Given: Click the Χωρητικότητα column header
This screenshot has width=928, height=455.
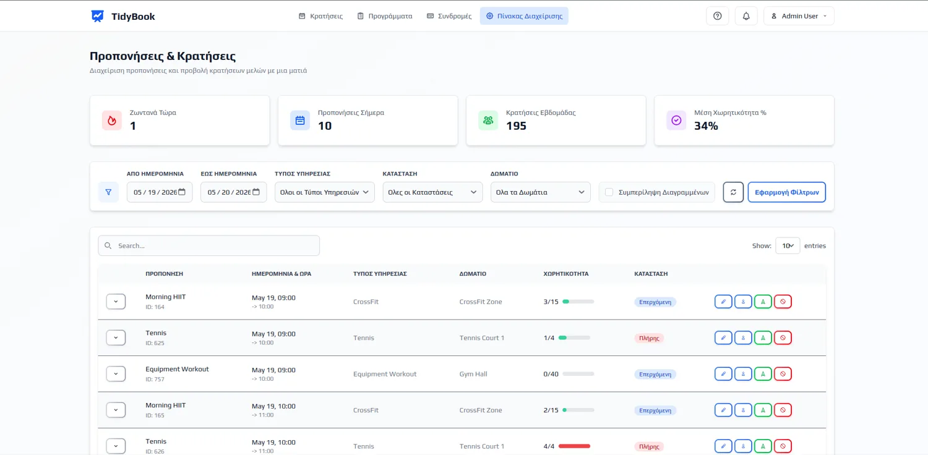Looking at the screenshot, I should [x=566, y=274].
